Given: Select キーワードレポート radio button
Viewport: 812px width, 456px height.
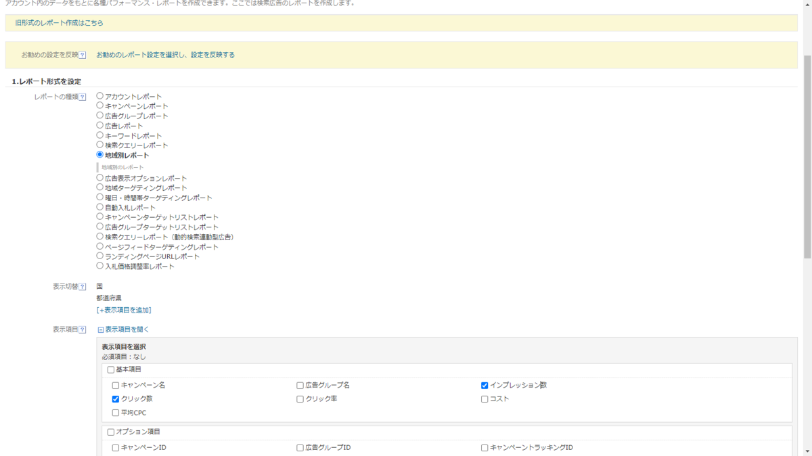Looking at the screenshot, I should tap(100, 135).
